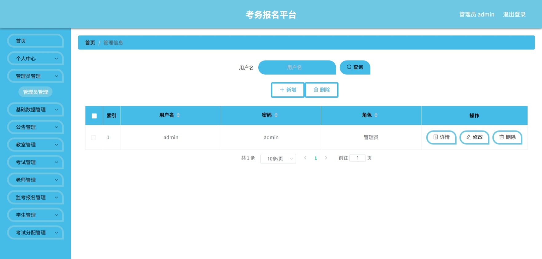Viewport: 542px width, 259px height.
Task: Expand the 老师管理 sidebar menu
Action: (x=35, y=180)
